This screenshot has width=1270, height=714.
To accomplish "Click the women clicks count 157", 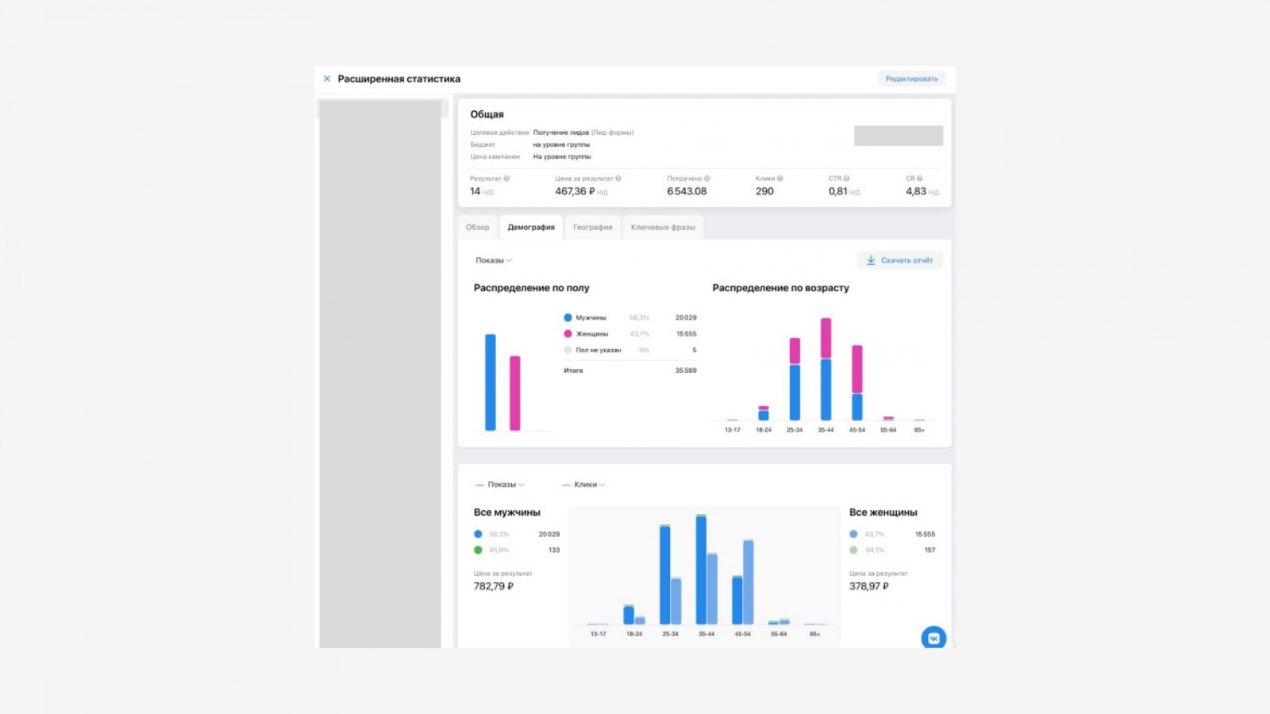I will [929, 550].
